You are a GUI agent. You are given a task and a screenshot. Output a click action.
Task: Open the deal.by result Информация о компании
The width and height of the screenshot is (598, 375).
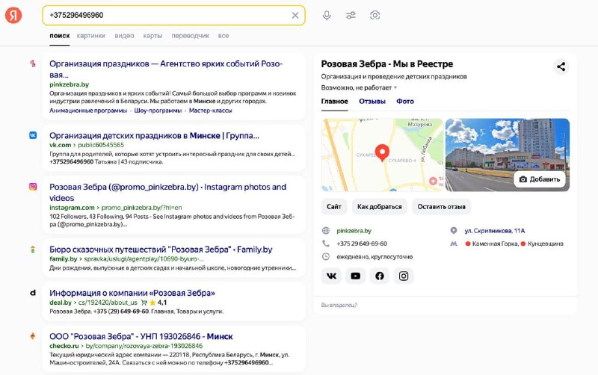coord(132,293)
